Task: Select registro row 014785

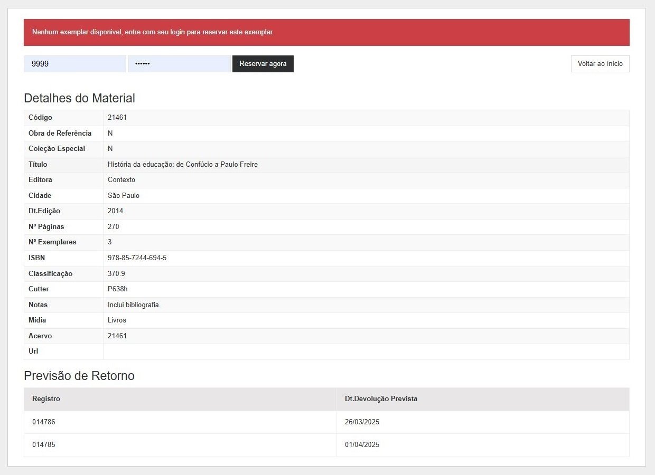Action: pos(44,445)
